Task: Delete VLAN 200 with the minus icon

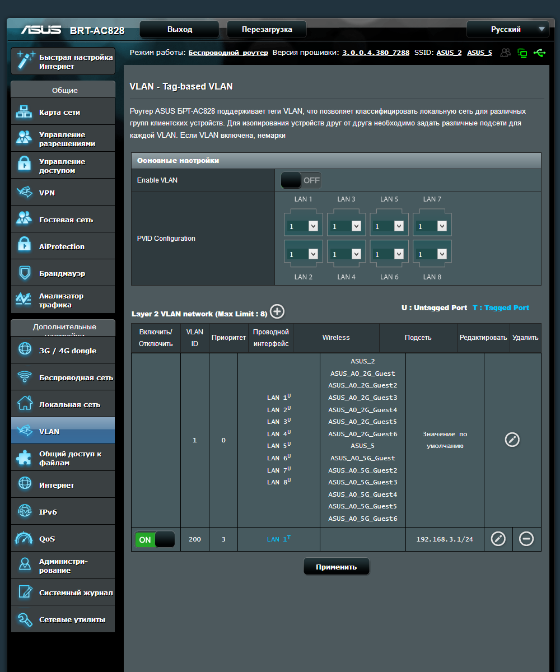Action: pos(526,539)
